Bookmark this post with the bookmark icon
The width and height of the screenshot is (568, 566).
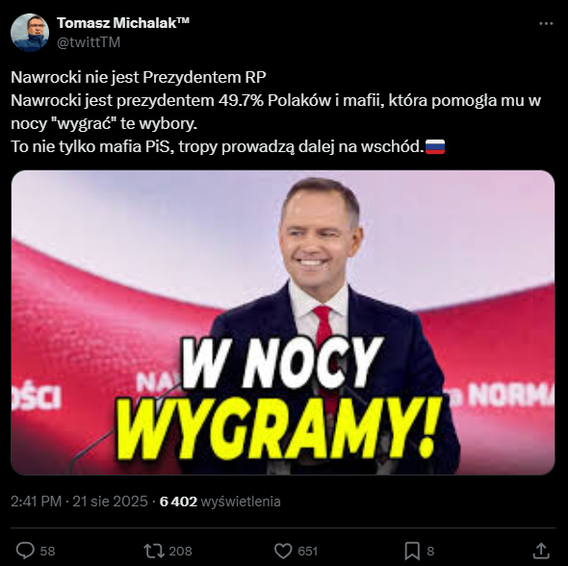tap(412, 551)
